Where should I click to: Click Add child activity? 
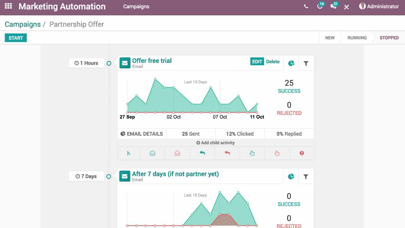[x=215, y=143]
